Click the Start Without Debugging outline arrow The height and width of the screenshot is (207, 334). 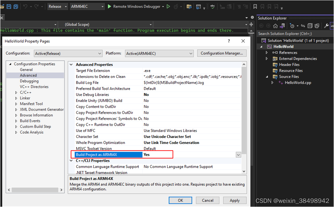tap(168, 6)
